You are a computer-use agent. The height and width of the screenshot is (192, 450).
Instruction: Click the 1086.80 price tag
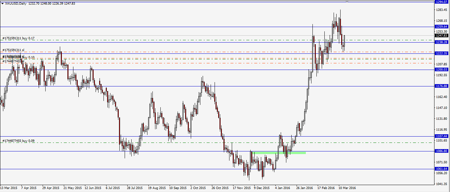pos(442,151)
